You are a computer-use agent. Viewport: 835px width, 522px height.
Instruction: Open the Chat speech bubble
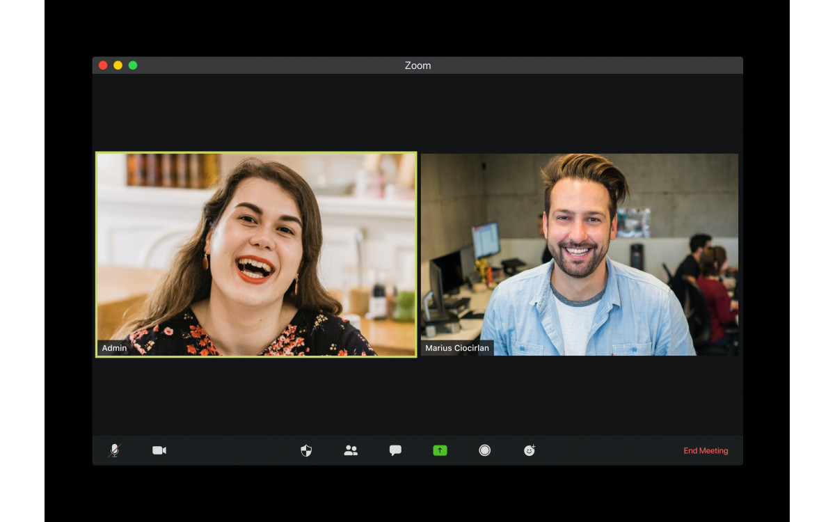click(395, 450)
